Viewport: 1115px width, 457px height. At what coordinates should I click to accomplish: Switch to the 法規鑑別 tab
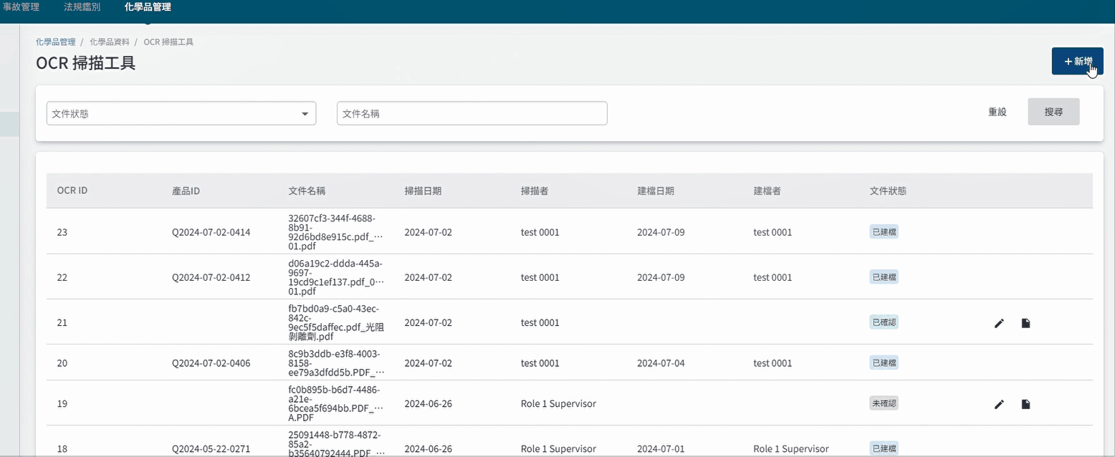[82, 6]
